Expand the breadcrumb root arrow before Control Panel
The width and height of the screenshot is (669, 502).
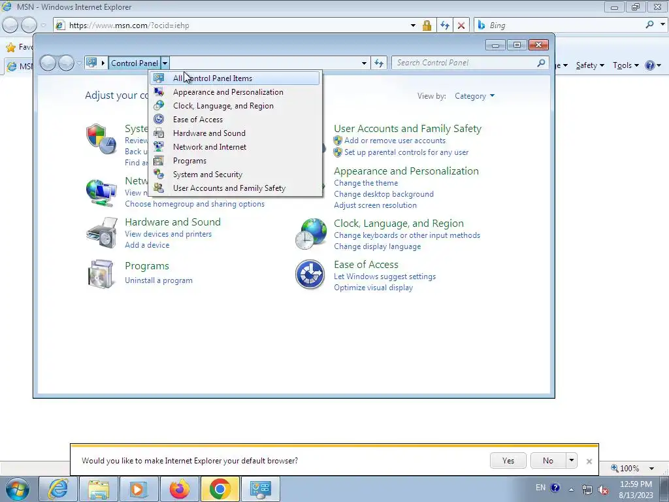pyautogui.click(x=103, y=63)
